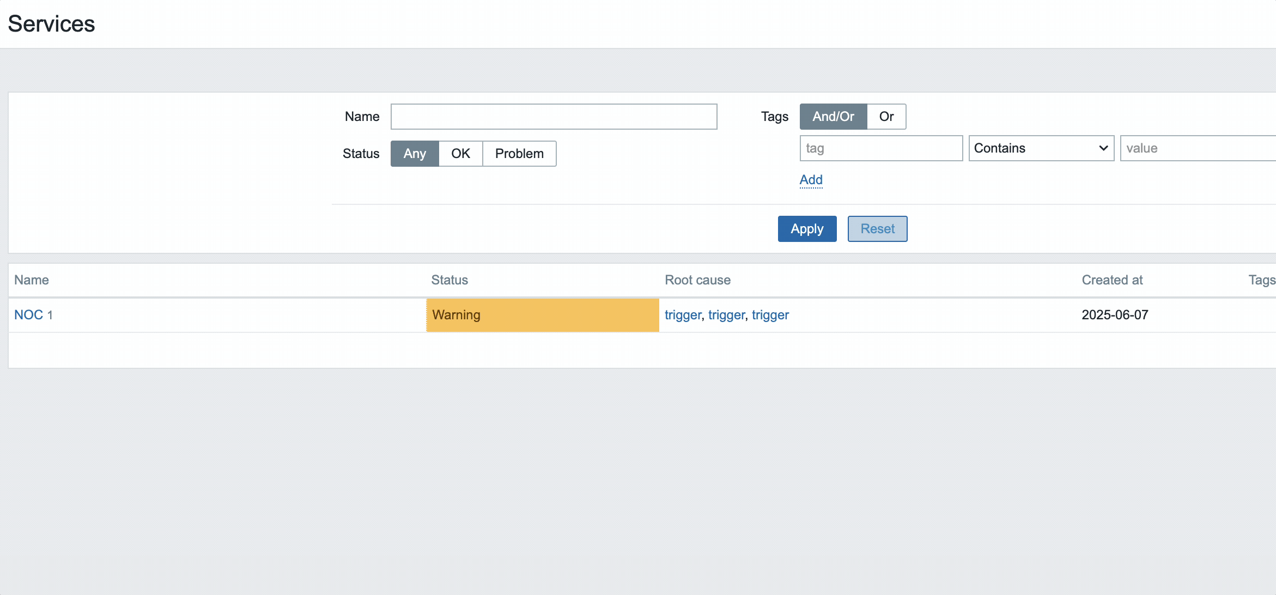Click the Name filter text field
1276x595 pixels.
(554, 117)
